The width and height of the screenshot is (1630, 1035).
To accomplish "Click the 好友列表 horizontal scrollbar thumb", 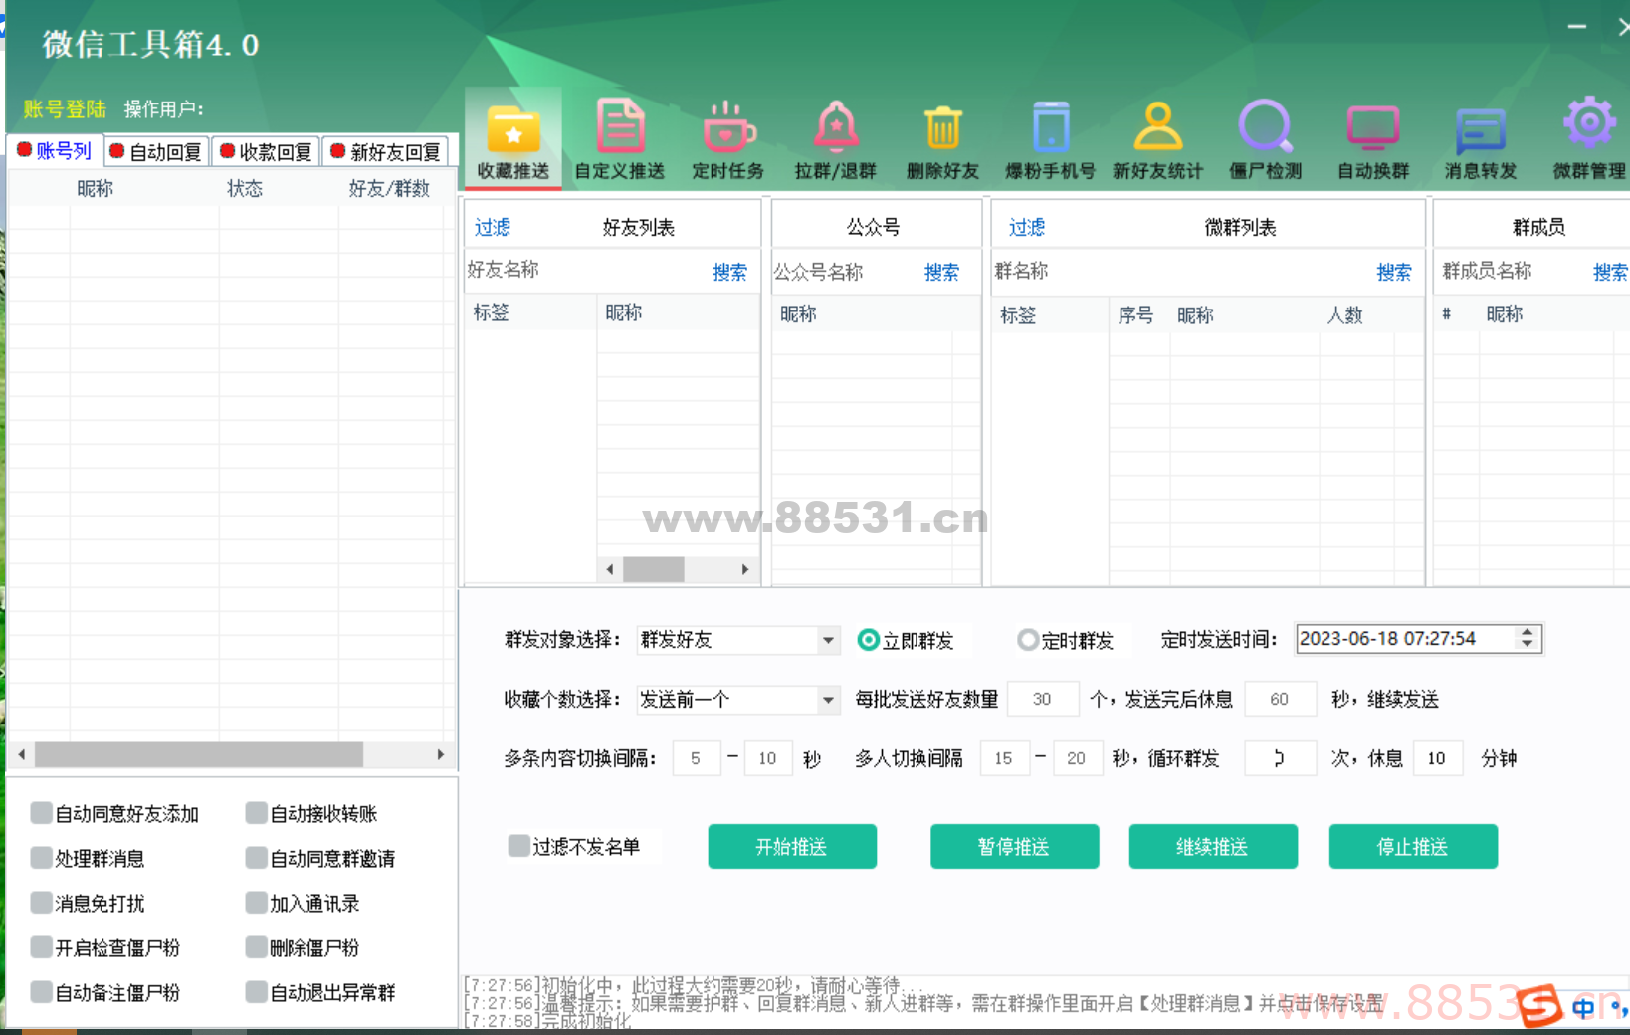I will coord(654,569).
